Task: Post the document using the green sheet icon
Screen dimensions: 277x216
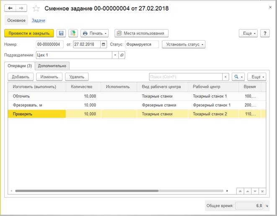Action: click(72, 33)
